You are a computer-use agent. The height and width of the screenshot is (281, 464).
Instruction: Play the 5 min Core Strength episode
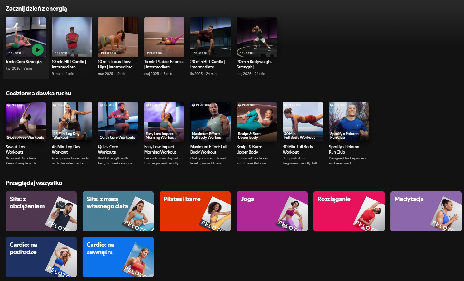pyautogui.click(x=38, y=50)
